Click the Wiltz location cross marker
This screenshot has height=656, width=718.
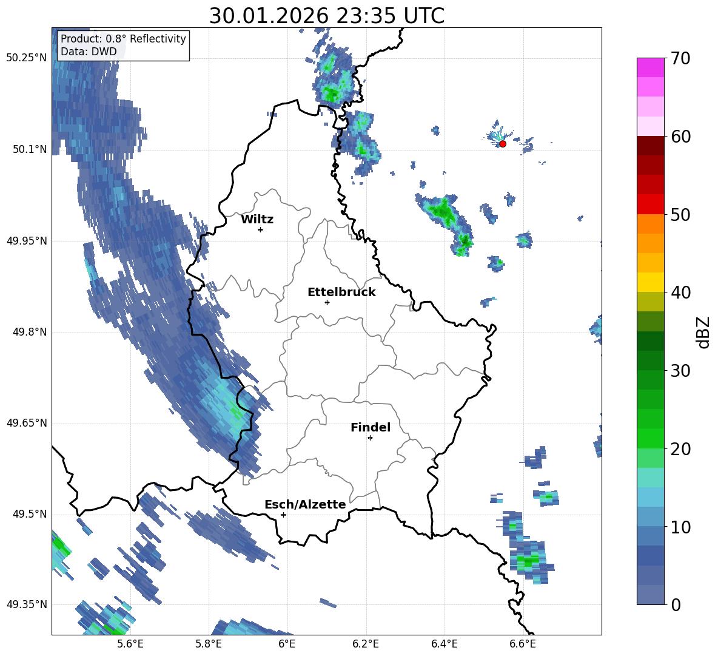pyautogui.click(x=261, y=229)
